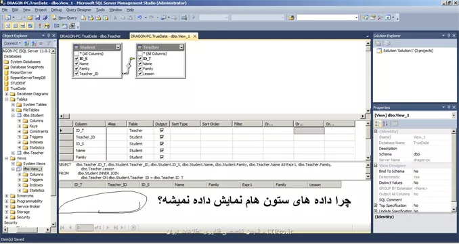Toggle the Show SQL Pane icon
This screenshot has height=244, width=459.
click(23, 26)
